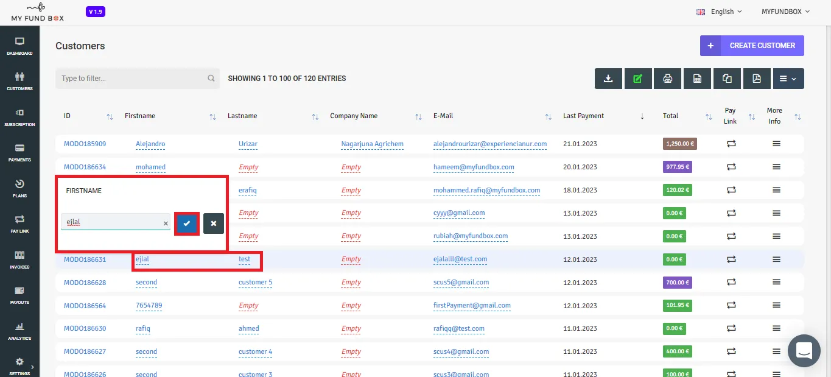
Task: Open Analytics in left sidebar
Action: coord(19,331)
